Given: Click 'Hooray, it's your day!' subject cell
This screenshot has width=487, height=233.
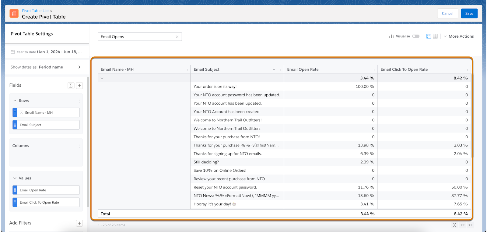Looking at the screenshot, I should point(237,204).
